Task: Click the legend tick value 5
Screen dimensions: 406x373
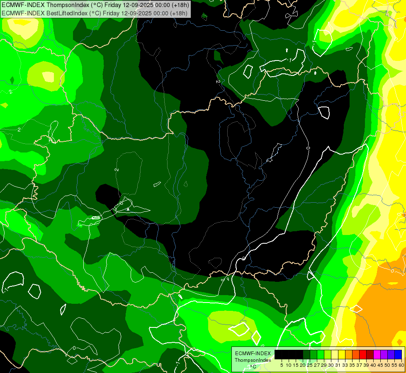Action: click(282, 365)
